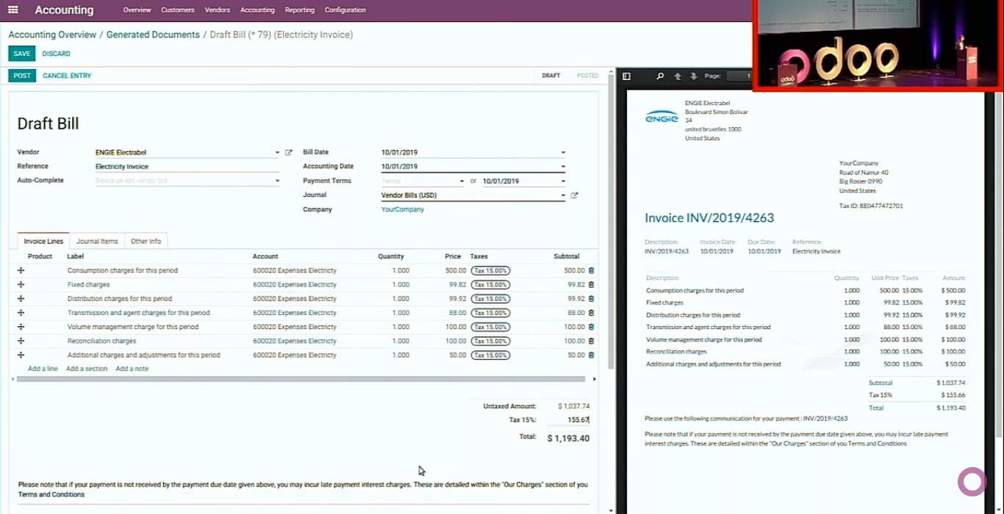1004x514 pixels.
Task: Click drag handle of Distribution charges row
Action: click(x=21, y=299)
